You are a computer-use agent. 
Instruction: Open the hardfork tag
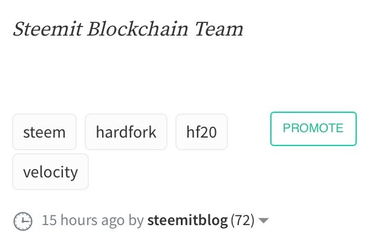click(126, 132)
